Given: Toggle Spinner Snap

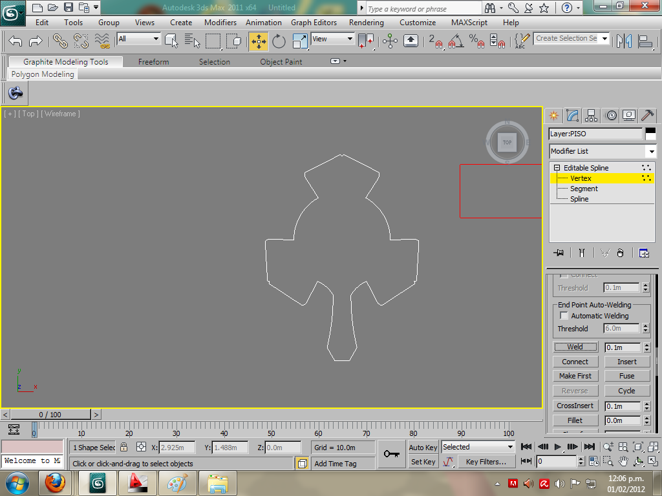Looking at the screenshot, I should pyautogui.click(x=497, y=41).
